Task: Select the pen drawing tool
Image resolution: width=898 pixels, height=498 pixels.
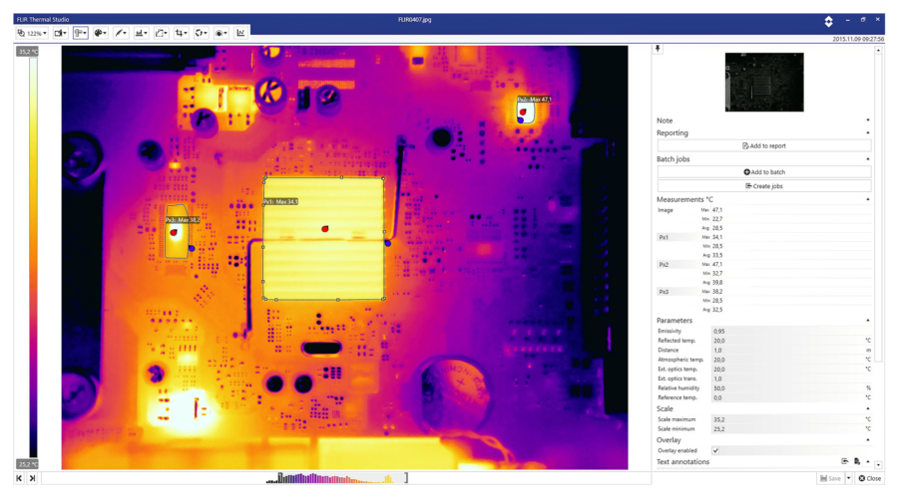Action: click(x=121, y=33)
